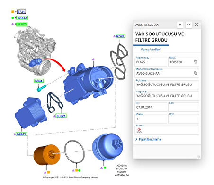Click the orange oil filter element
This screenshot has height=185, width=214.
(x=47, y=155)
